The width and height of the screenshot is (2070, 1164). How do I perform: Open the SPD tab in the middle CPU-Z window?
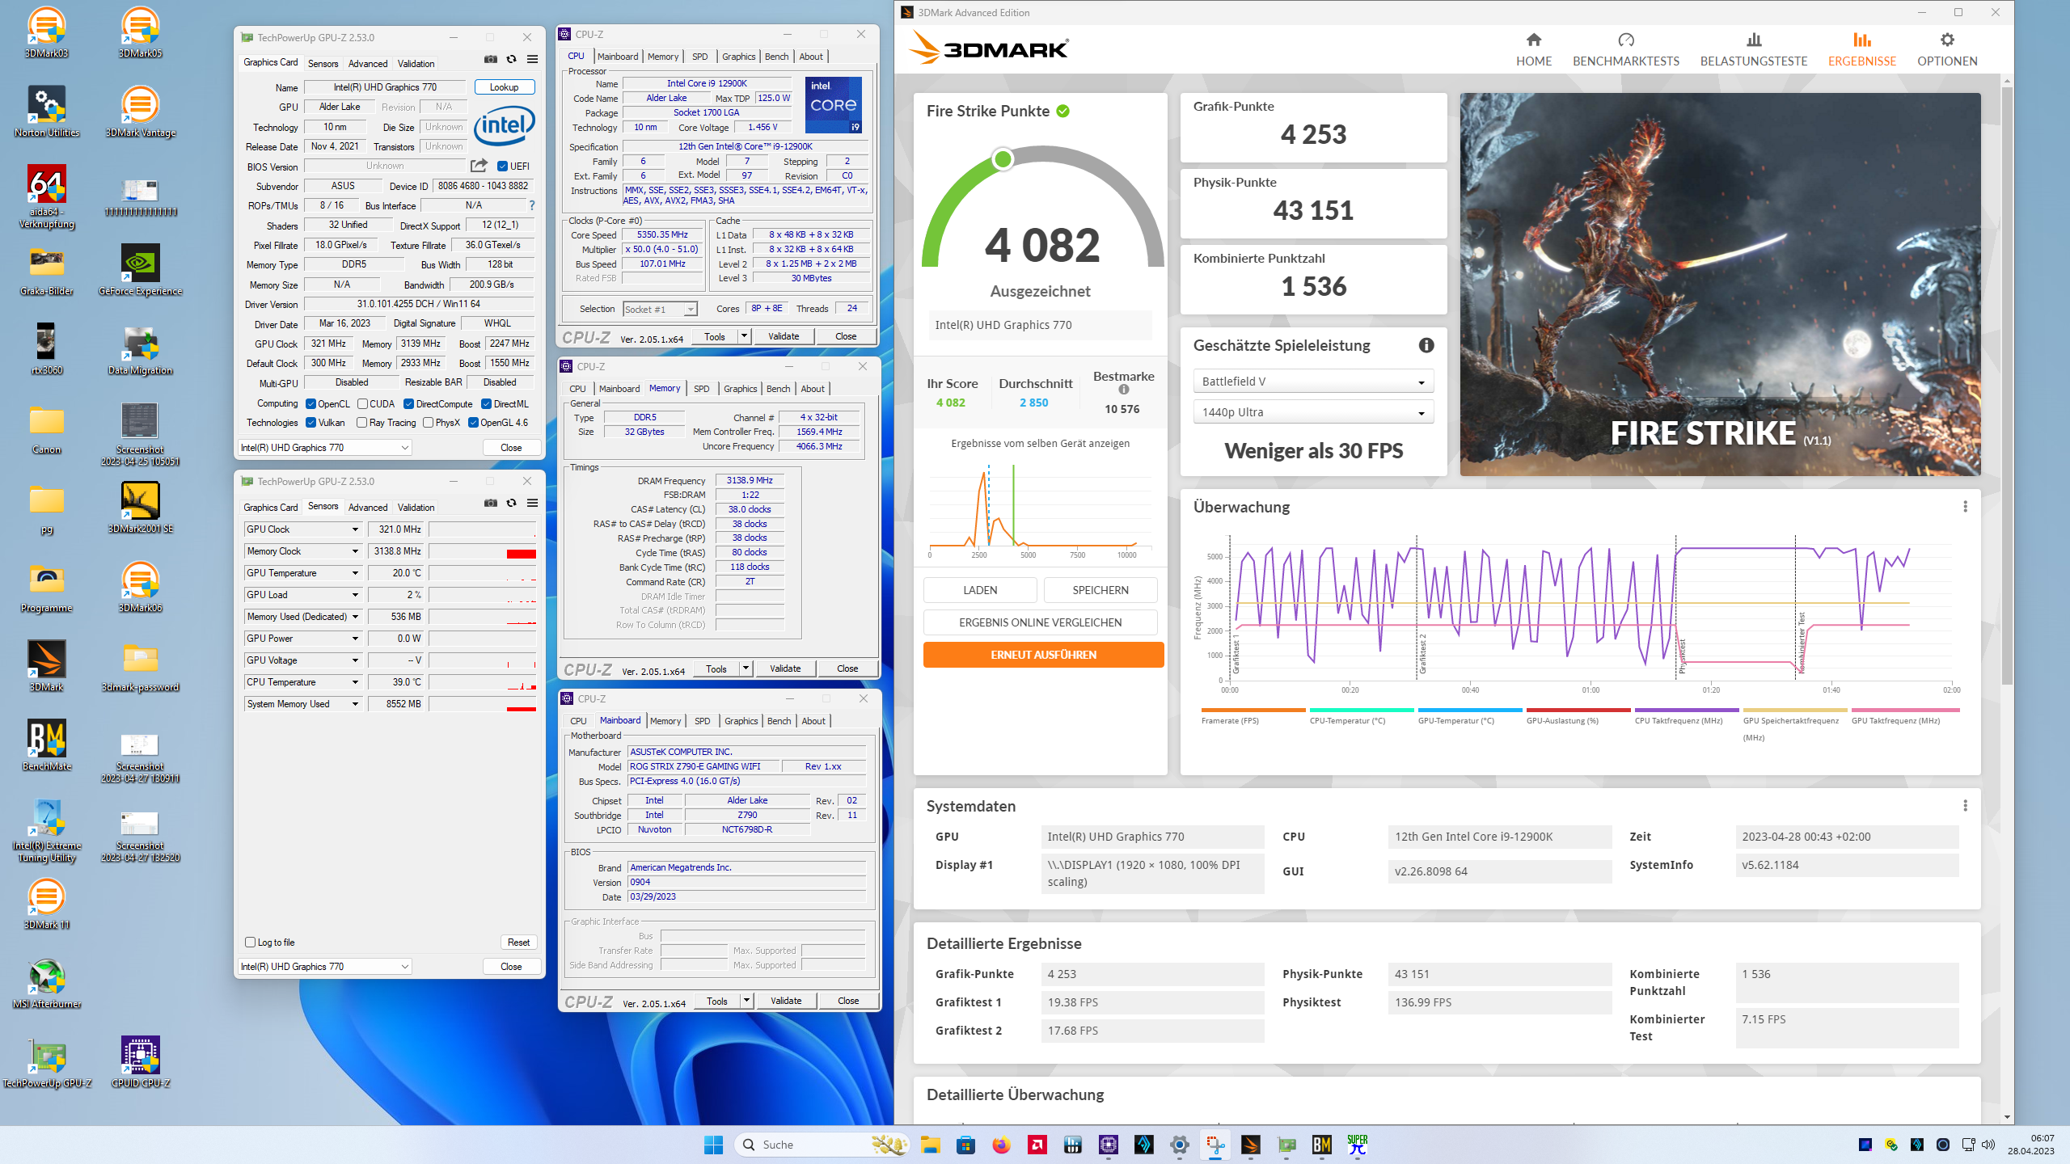pyautogui.click(x=701, y=389)
